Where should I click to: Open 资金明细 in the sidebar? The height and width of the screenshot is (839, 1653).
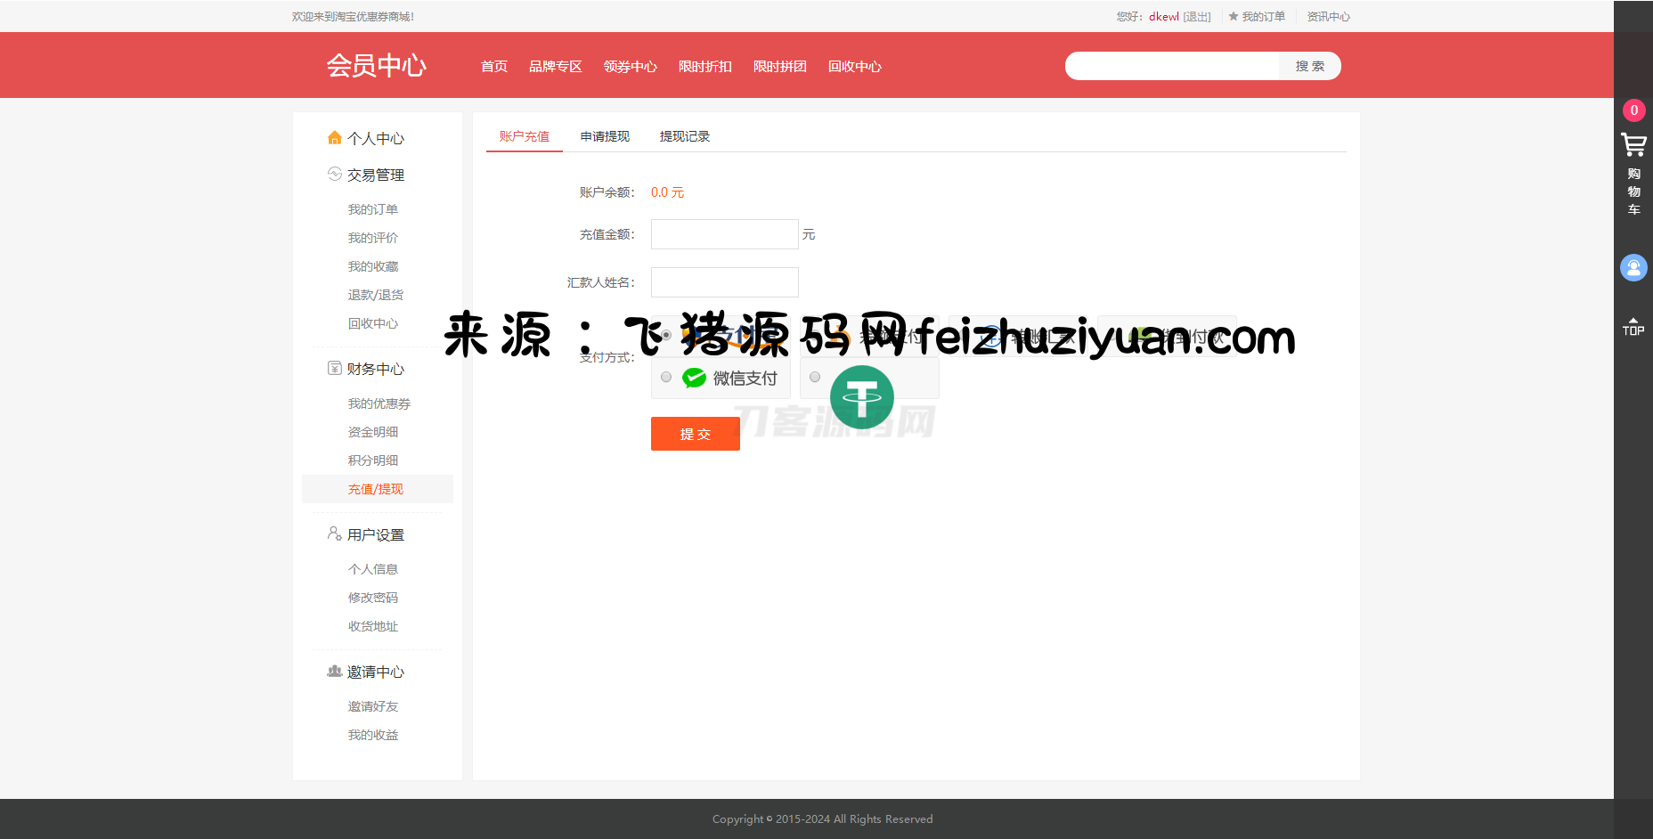373,432
